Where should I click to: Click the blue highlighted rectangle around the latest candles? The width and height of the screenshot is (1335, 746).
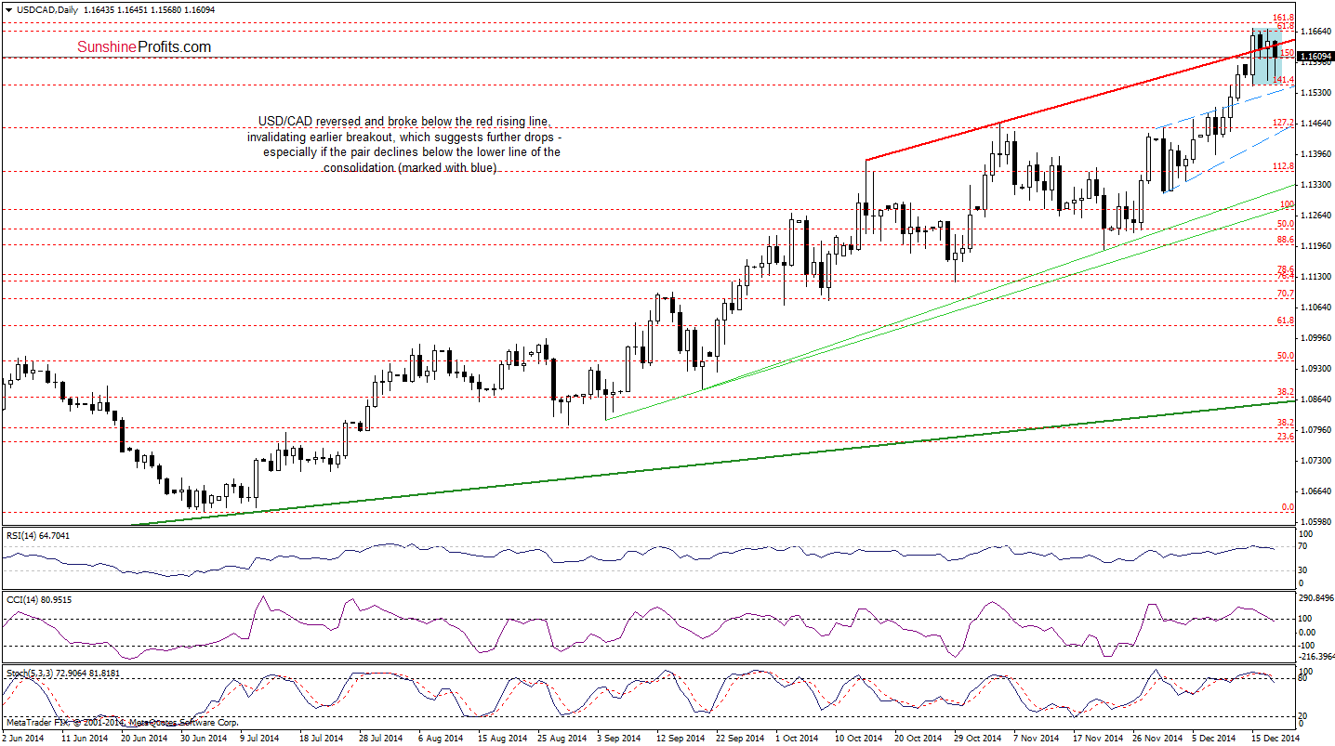point(1268,57)
